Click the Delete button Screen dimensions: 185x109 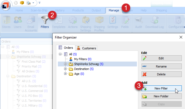[x=162, y=74]
